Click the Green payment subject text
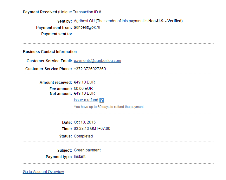The image size is (226, 180). pyautogui.click(x=87, y=150)
